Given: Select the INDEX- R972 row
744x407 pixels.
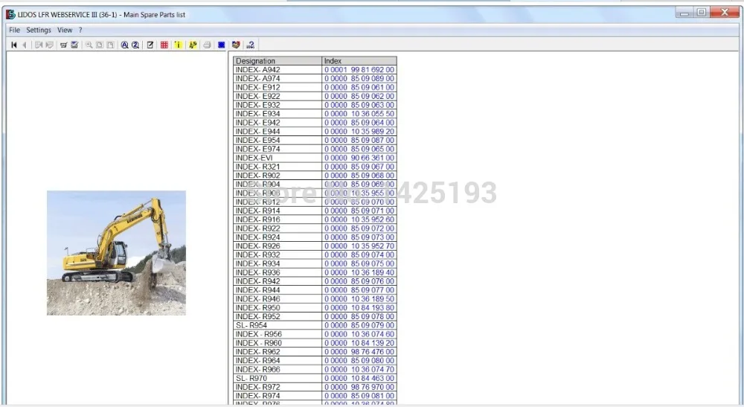Looking at the screenshot, I should pyautogui.click(x=315, y=387).
